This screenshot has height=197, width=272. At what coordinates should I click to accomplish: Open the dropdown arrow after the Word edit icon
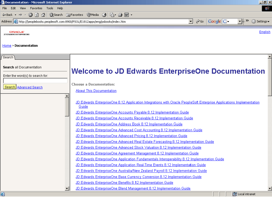(x=131, y=15)
